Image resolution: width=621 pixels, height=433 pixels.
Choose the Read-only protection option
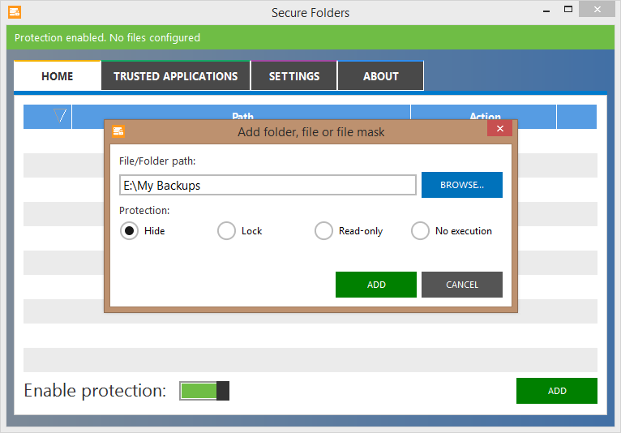[x=323, y=230]
